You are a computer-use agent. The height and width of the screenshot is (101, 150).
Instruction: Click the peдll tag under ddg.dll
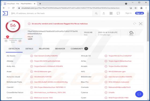point(30,39)
